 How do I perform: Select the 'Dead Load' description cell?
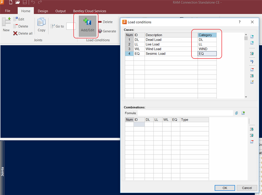(x=171, y=40)
